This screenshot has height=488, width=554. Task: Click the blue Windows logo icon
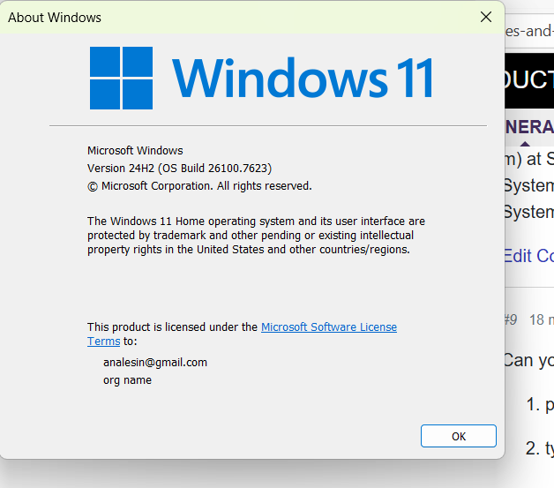[121, 78]
